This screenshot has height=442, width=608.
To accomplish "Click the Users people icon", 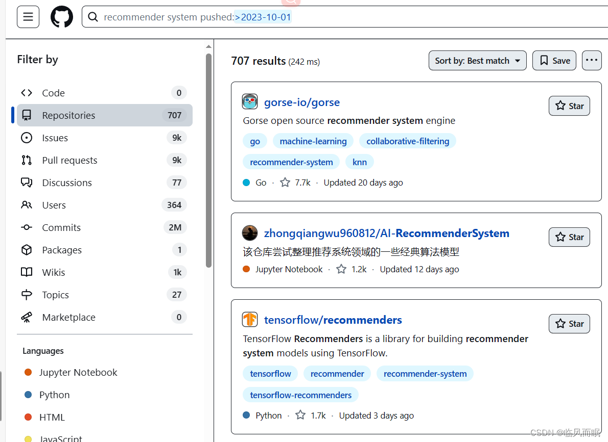I will pos(27,205).
